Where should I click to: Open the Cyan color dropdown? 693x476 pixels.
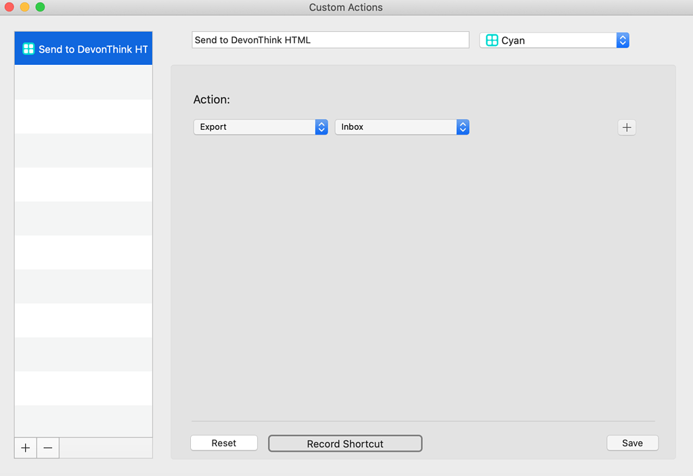548,40
